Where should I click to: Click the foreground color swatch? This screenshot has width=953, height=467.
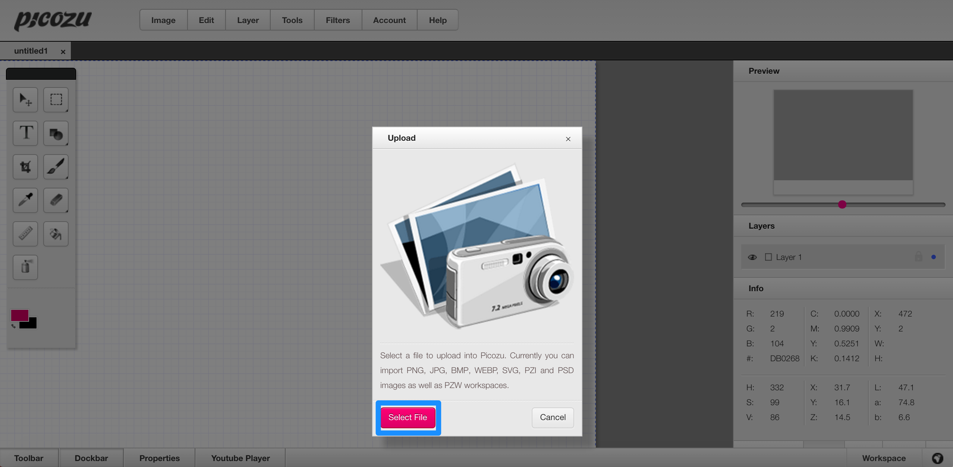click(x=20, y=315)
